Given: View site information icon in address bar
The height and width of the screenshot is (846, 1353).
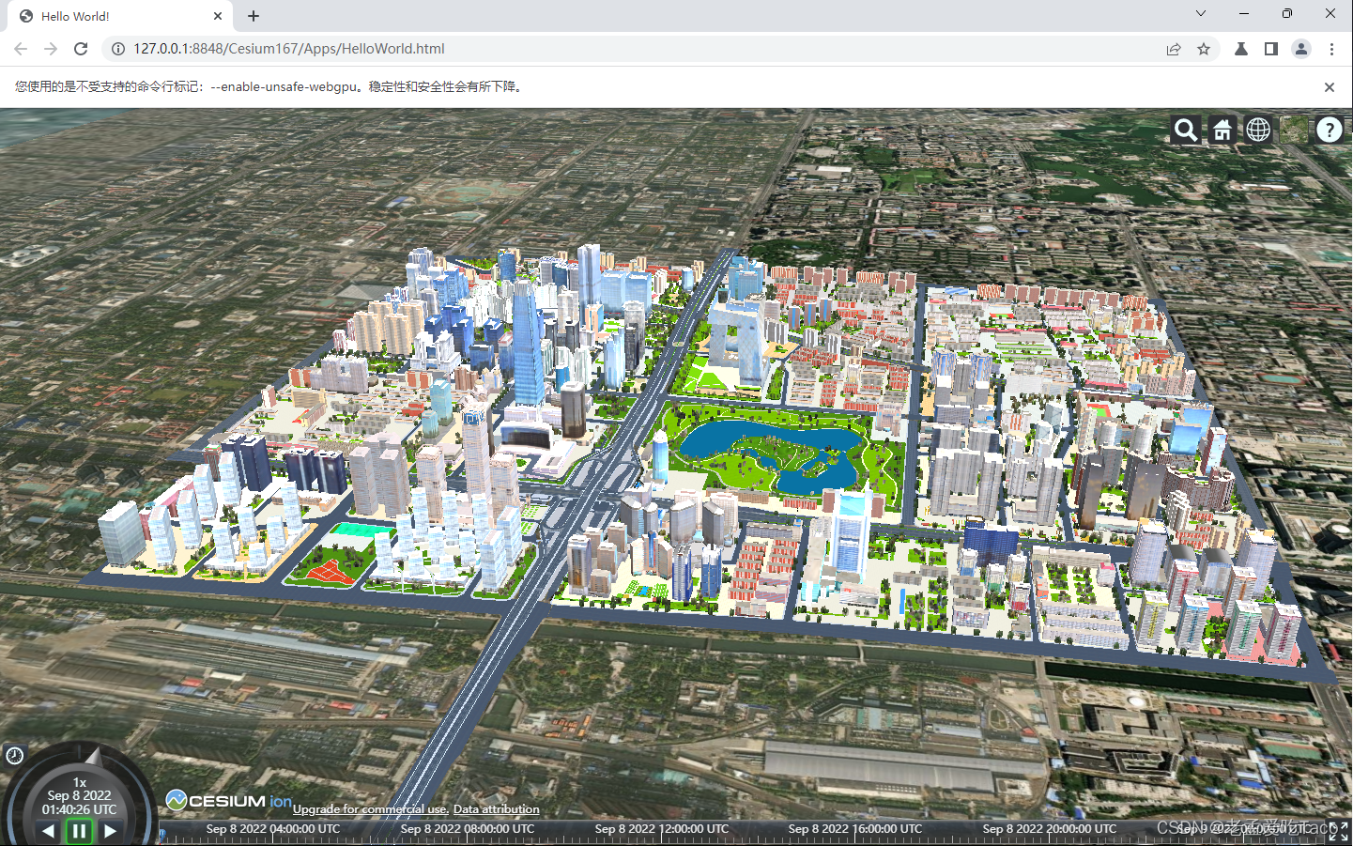Looking at the screenshot, I should [x=118, y=49].
